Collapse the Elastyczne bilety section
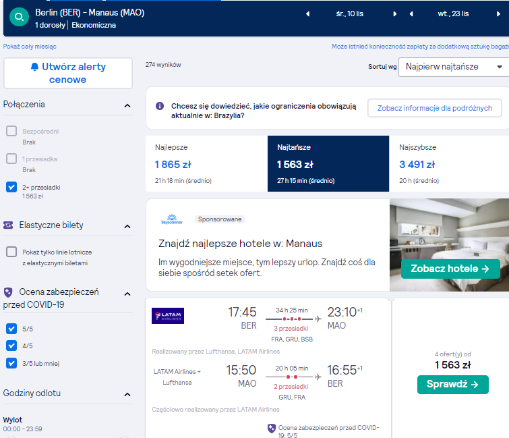The height and width of the screenshot is (438, 509). pos(127,227)
